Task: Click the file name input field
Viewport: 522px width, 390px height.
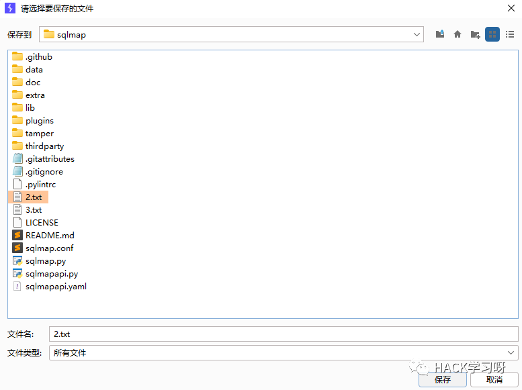Action: tap(284, 334)
